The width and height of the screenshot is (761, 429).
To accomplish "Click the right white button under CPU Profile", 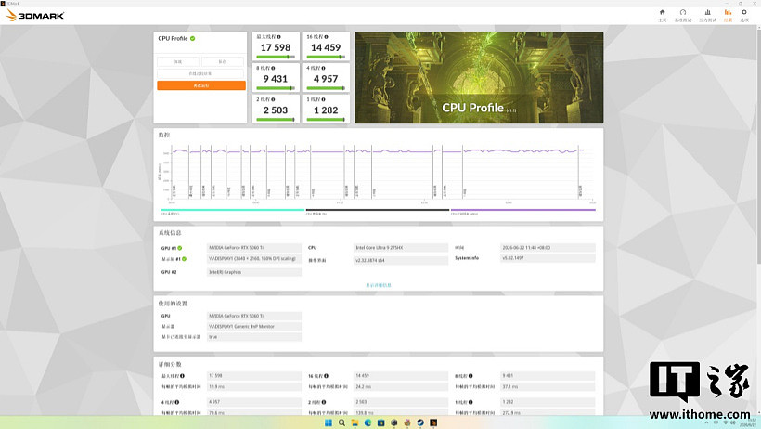I will coord(223,61).
